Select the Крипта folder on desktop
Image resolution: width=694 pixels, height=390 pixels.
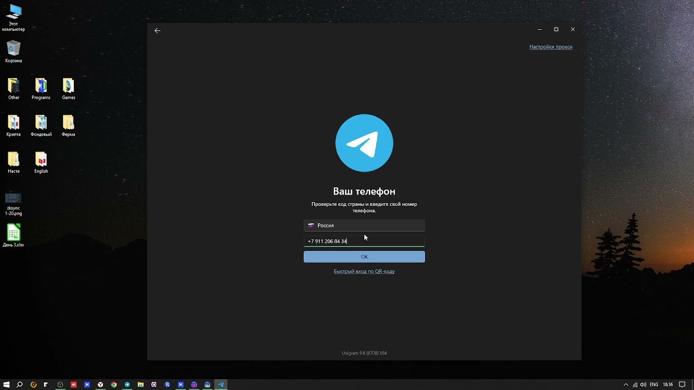(14, 126)
